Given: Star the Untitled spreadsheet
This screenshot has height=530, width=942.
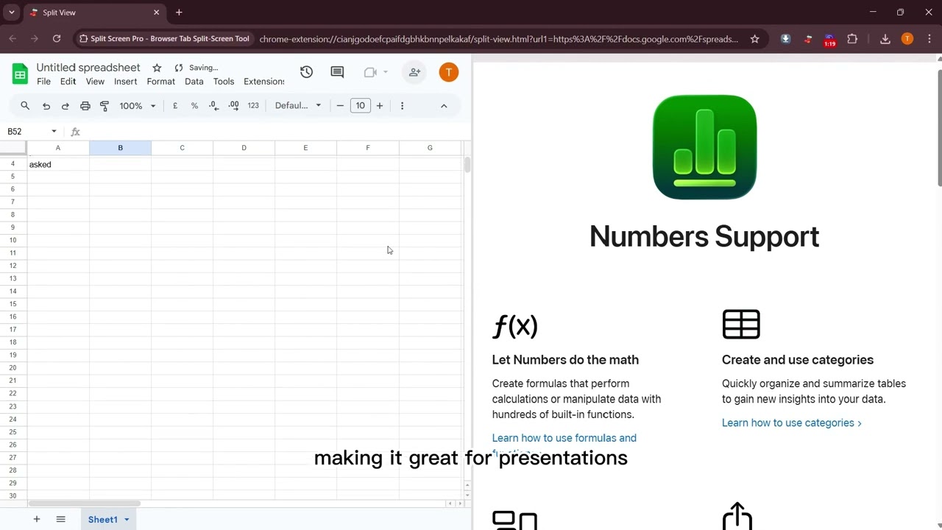Looking at the screenshot, I should [x=157, y=68].
